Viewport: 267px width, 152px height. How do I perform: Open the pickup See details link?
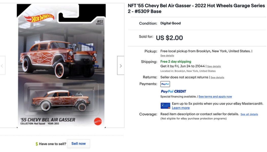pos(167,55)
